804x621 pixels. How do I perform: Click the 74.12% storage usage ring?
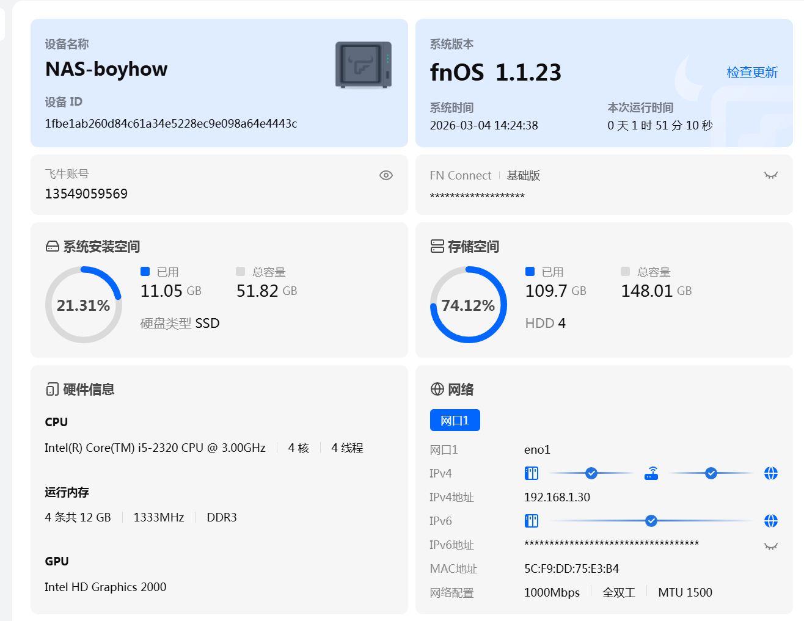469,305
